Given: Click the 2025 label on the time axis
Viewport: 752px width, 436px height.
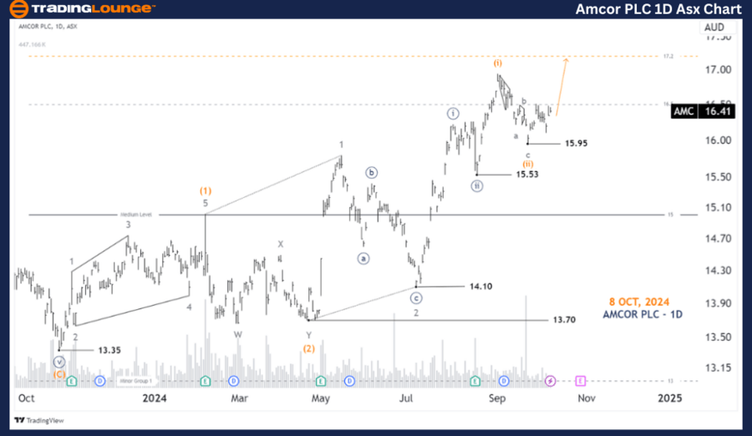Looking at the screenshot, I should 668,398.
